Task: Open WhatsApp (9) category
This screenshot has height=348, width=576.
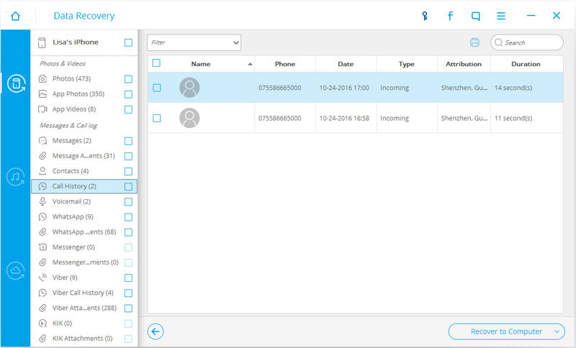Action: tap(73, 216)
